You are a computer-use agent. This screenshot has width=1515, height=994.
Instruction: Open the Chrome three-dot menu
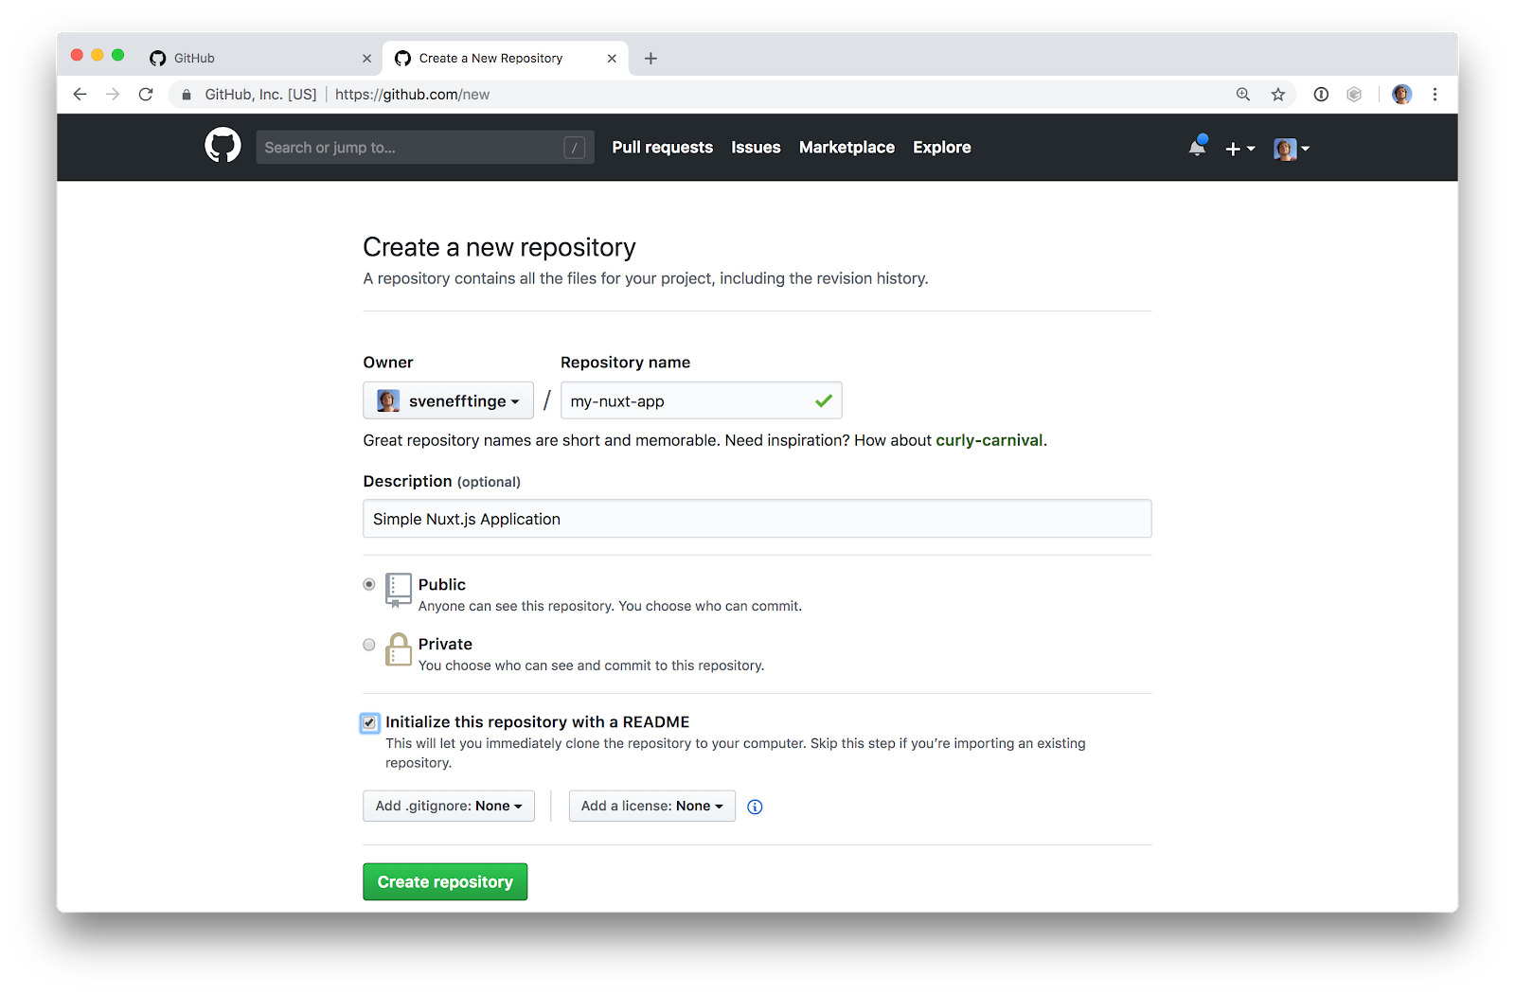[x=1435, y=95]
